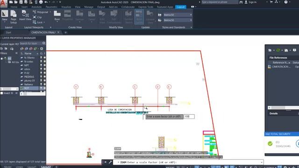The width and height of the screenshot is (299, 168).
Task: Click the Insert View tool
Action: [25, 15]
